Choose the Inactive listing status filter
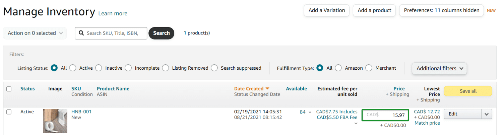The height and width of the screenshot is (135, 502). pos(99,68)
